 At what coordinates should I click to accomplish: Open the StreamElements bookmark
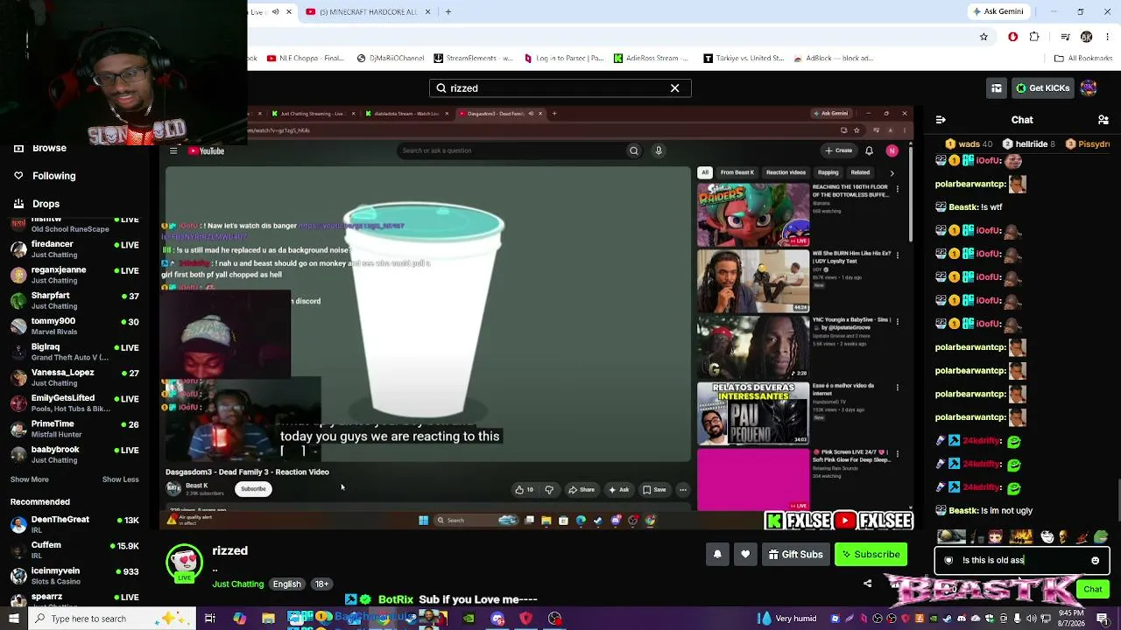click(474, 59)
